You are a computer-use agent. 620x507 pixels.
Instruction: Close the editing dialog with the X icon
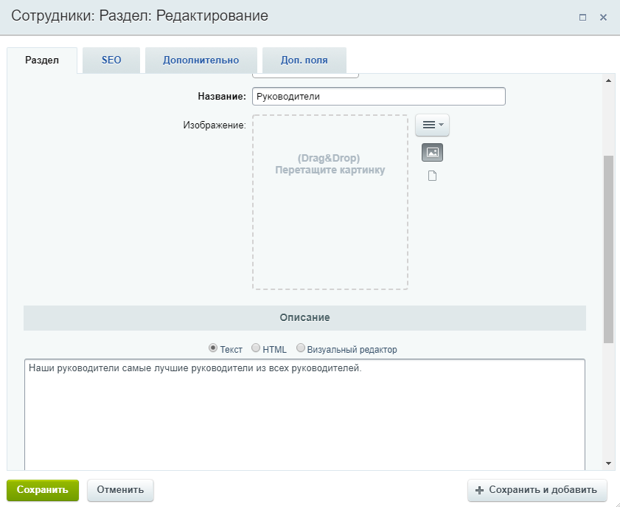(x=603, y=18)
